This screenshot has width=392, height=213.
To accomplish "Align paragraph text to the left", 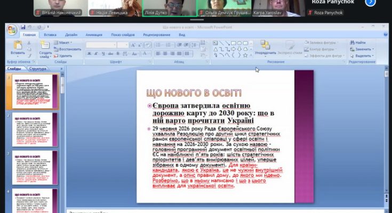I will (158, 53).
